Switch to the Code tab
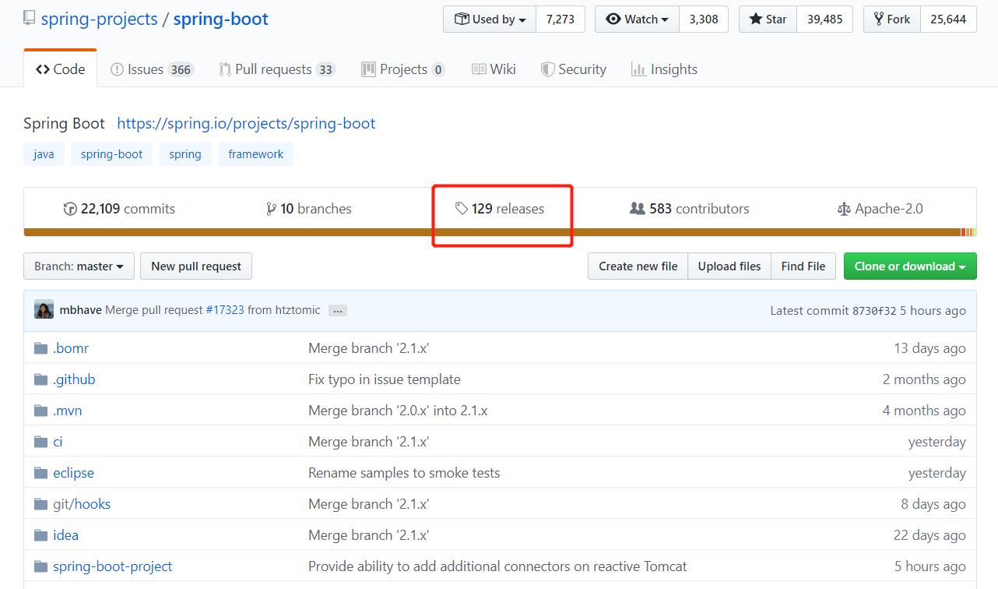This screenshot has width=998, height=589. point(61,69)
